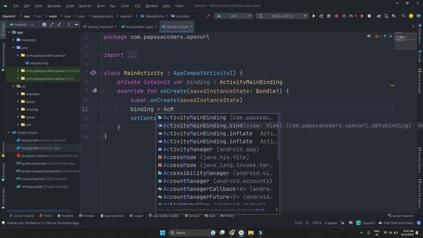This screenshot has height=238, width=423.
Task: Click the red Debug app icon
Action: click(336, 16)
